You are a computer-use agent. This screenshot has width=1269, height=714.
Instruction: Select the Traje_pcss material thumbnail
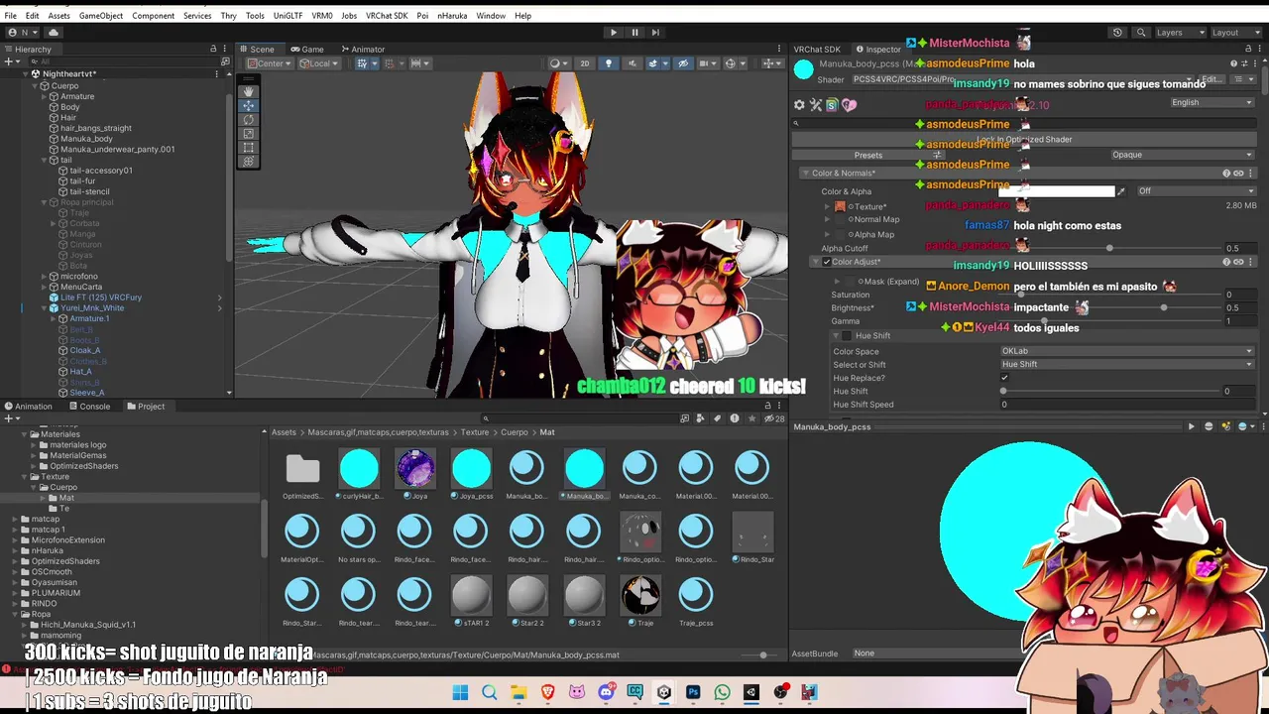tap(696, 596)
